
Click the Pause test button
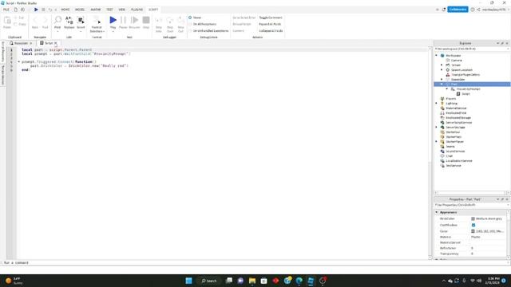[x=123, y=20]
